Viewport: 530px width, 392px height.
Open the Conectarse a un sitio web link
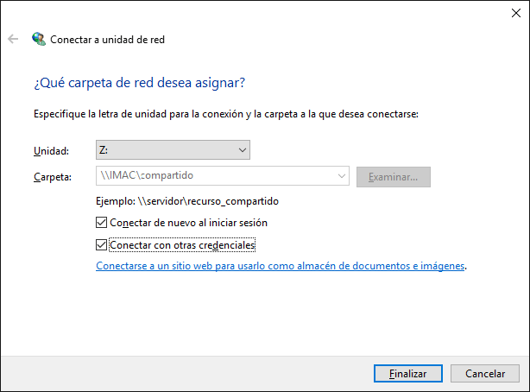[x=280, y=267]
